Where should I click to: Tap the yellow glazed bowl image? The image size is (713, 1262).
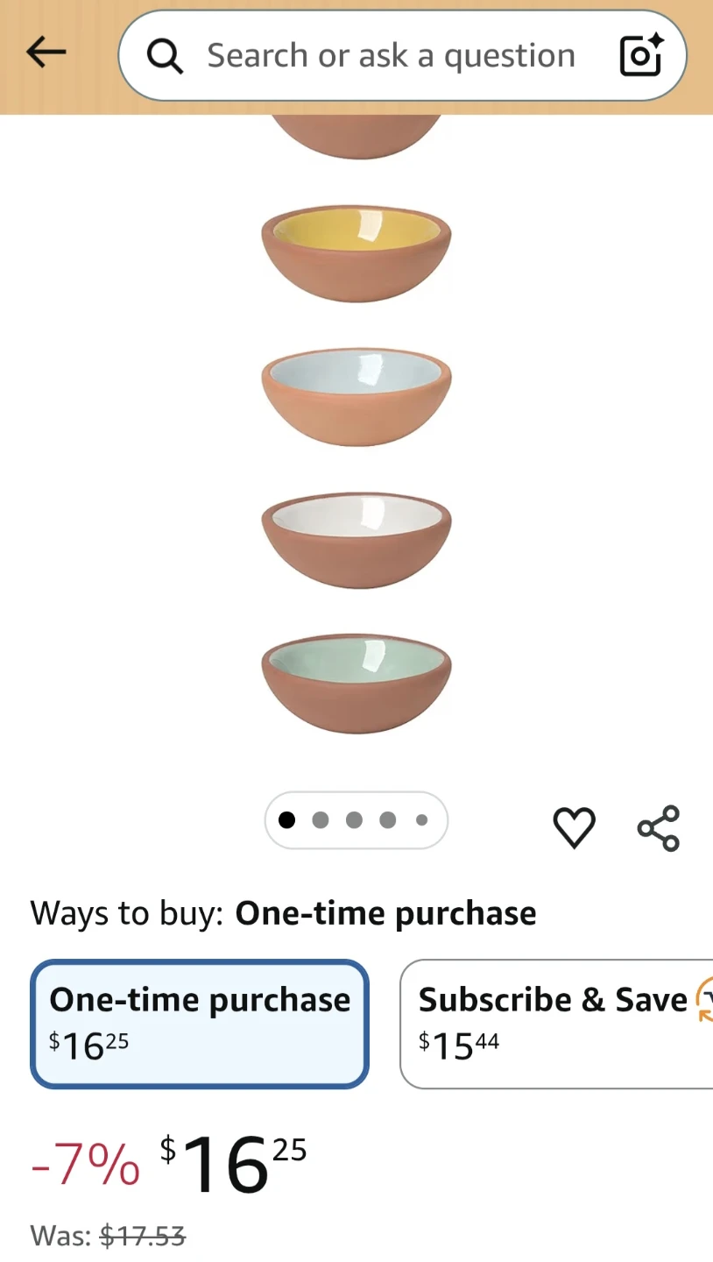[356, 254]
